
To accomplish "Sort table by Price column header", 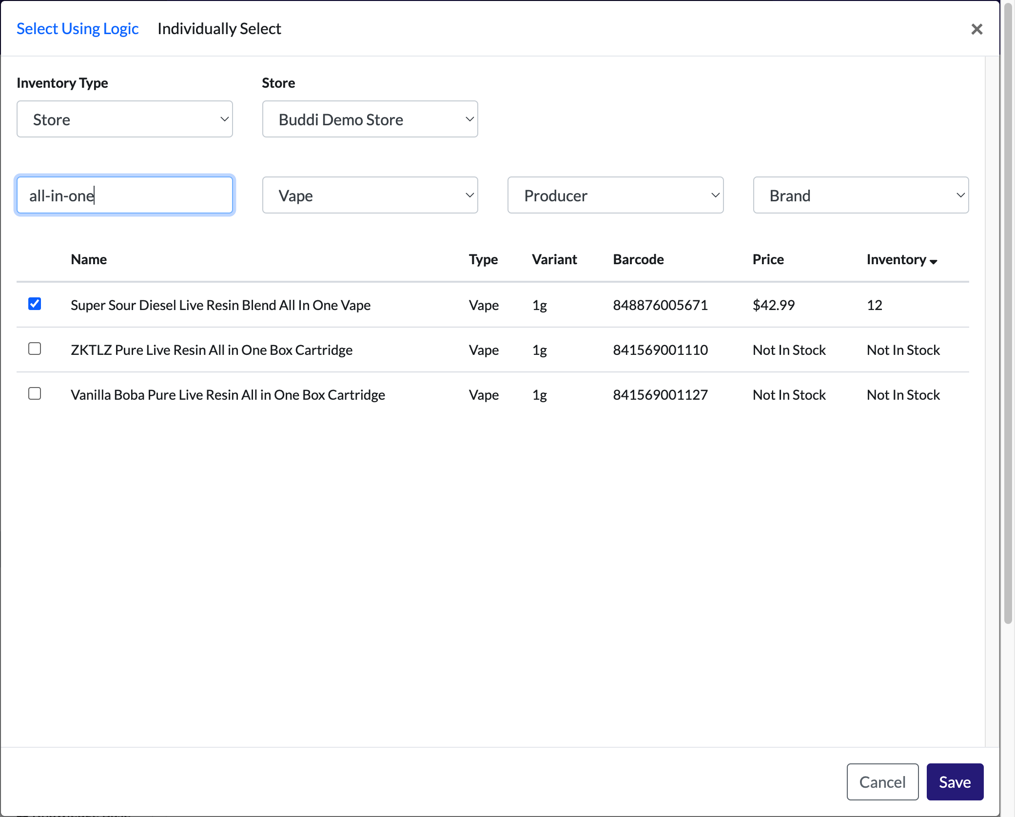I will (768, 259).
